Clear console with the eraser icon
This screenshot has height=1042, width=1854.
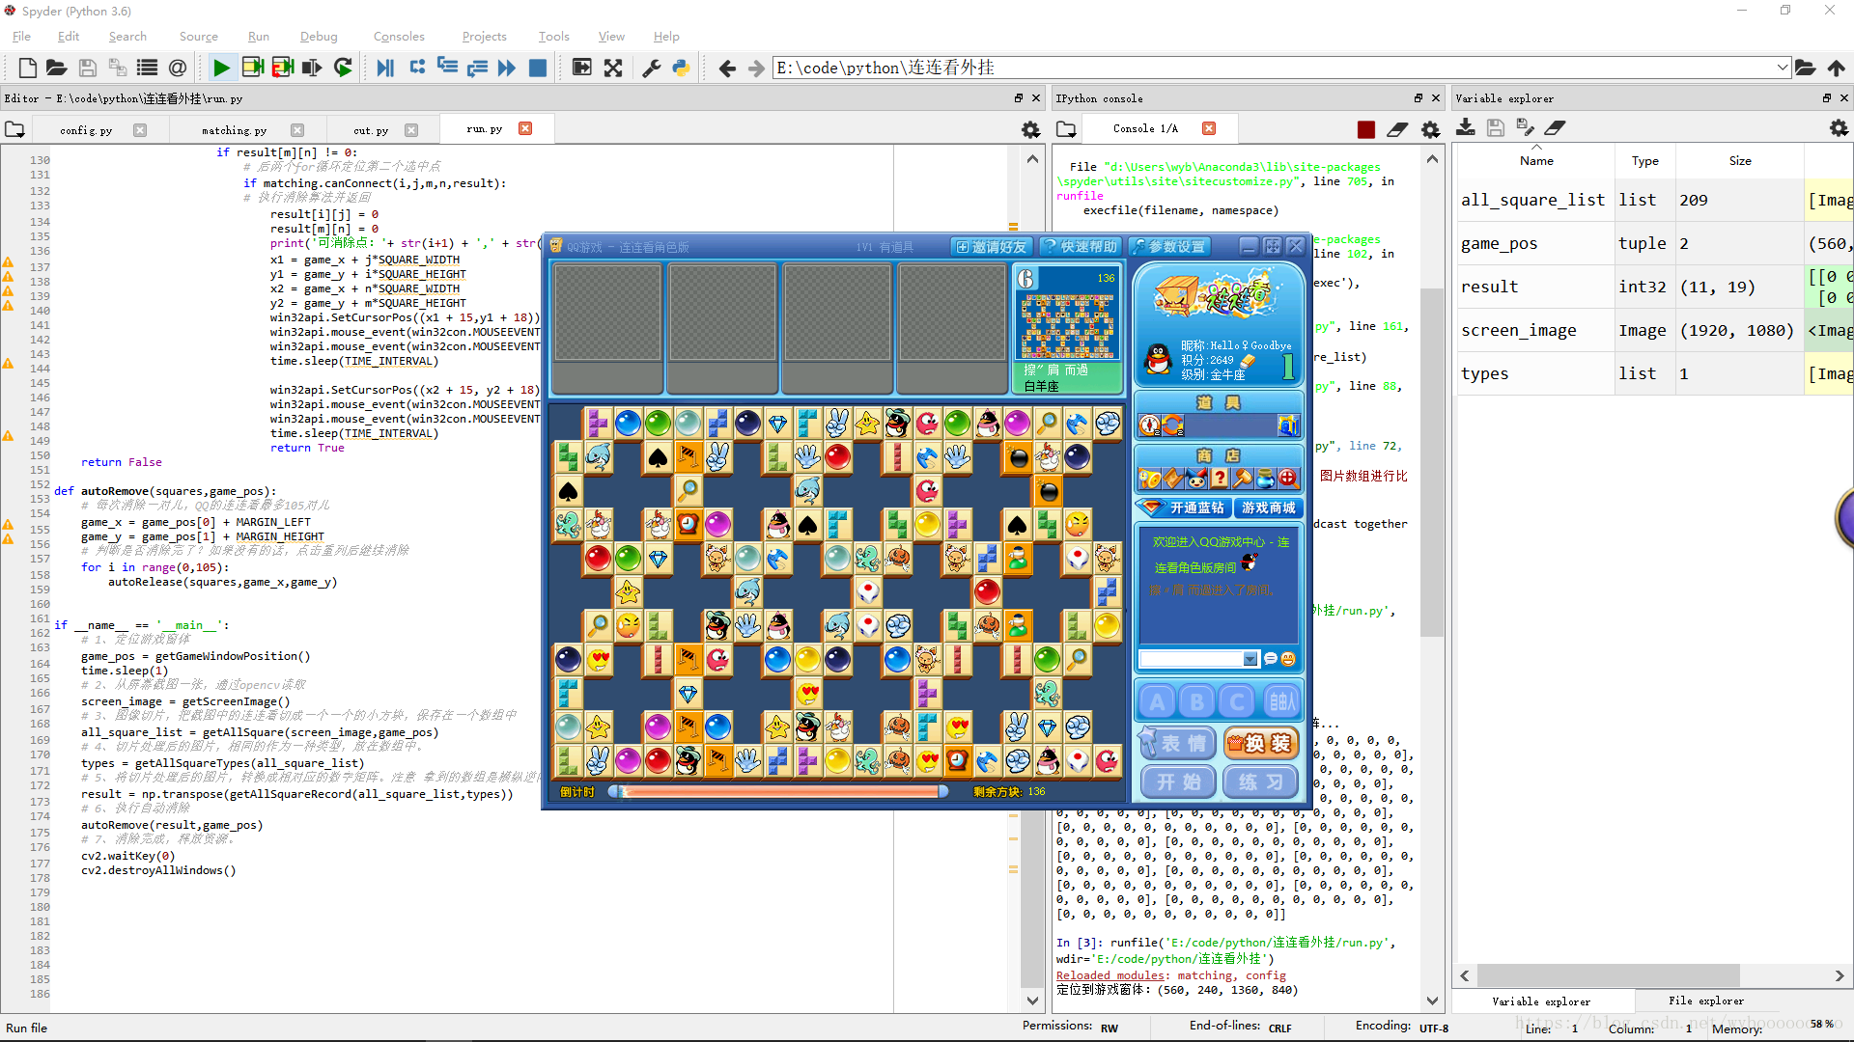[x=1397, y=129]
